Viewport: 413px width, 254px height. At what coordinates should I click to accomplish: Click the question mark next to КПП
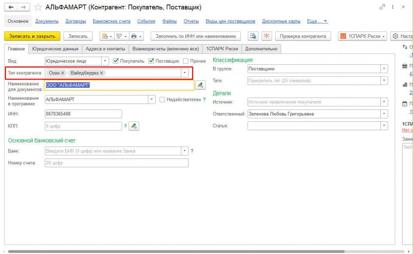(x=125, y=126)
